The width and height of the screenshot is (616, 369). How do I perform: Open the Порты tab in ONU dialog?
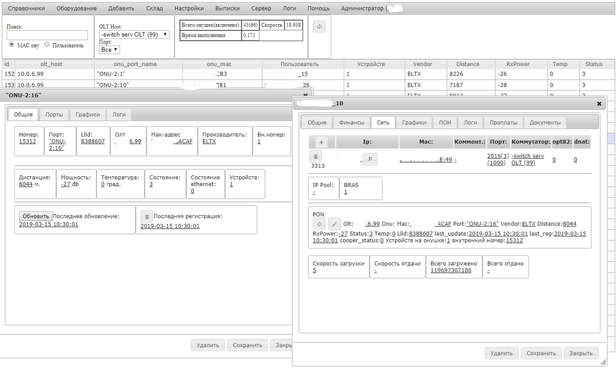[54, 114]
